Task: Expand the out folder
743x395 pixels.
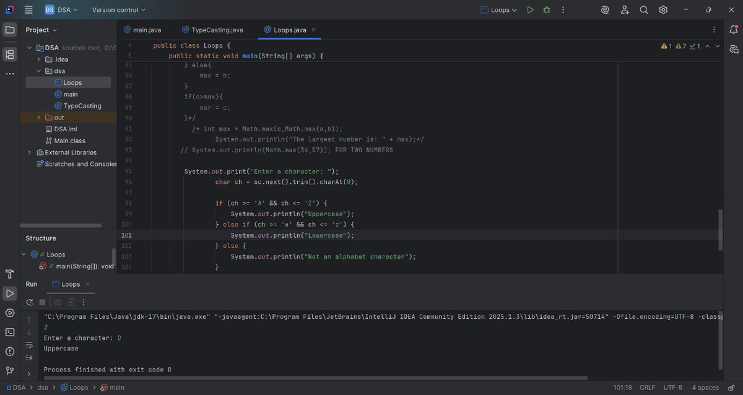Action: 39,118
